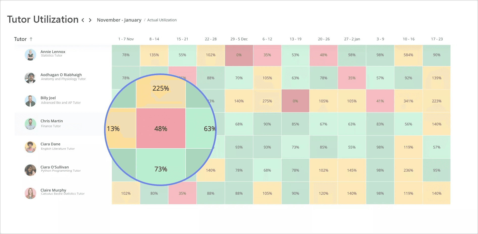Open Ciara O'Sullivan's avatar

click(30, 170)
